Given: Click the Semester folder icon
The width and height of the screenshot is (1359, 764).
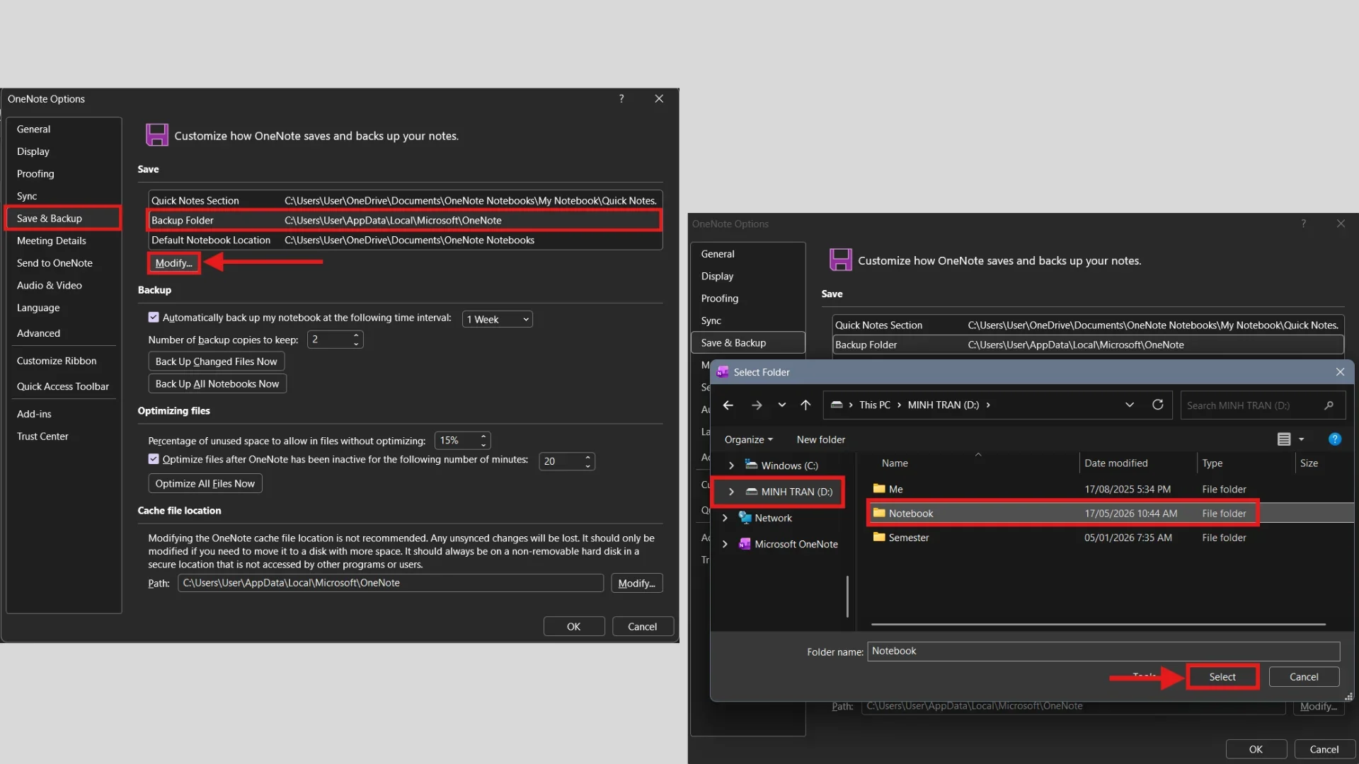Looking at the screenshot, I should point(879,538).
